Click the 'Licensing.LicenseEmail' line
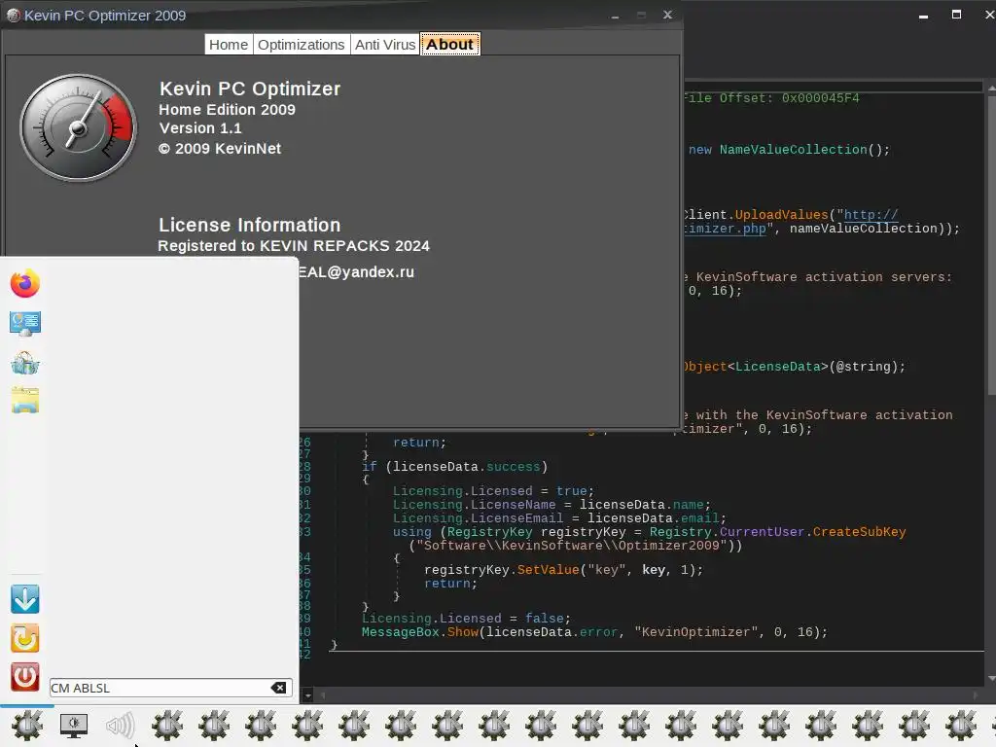Image resolution: width=996 pixels, height=747 pixels. tap(559, 518)
